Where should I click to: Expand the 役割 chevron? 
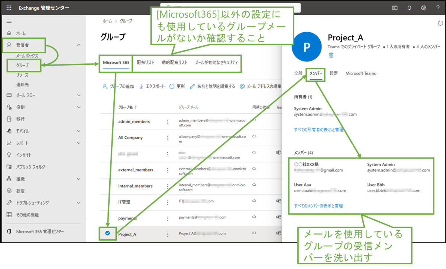pos(78,107)
